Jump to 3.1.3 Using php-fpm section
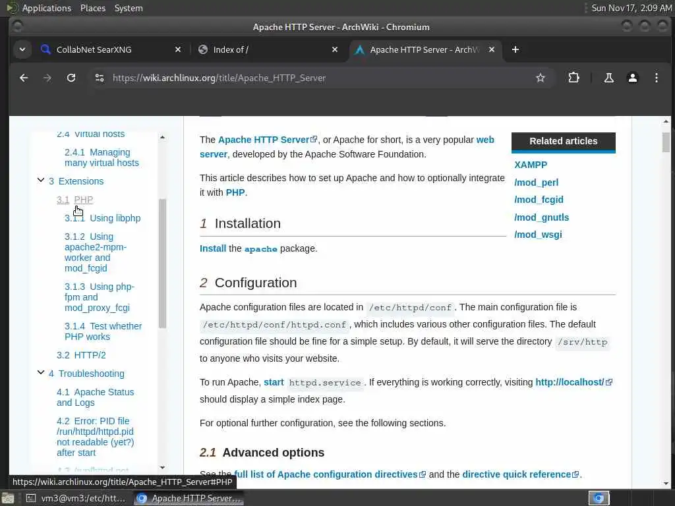The height and width of the screenshot is (506, 675). [x=100, y=297]
